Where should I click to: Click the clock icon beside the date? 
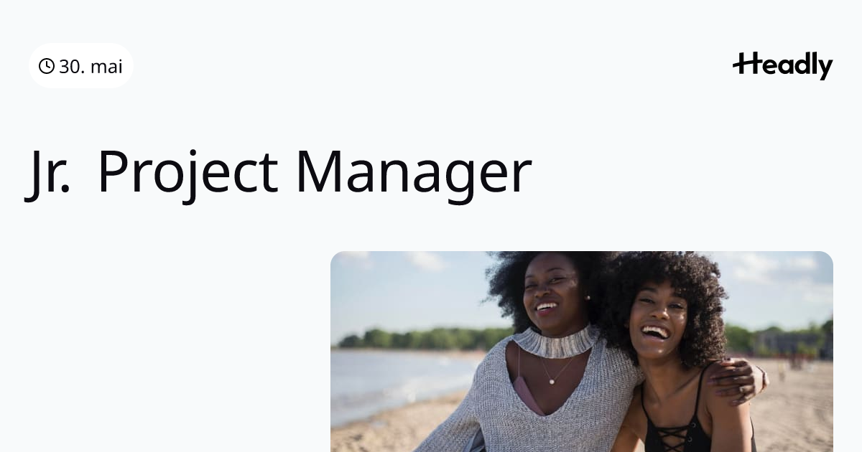pyautogui.click(x=47, y=67)
